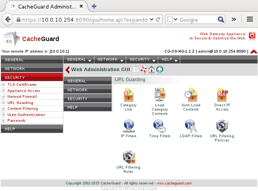The height and width of the screenshot is (191, 258).
Task: Open URL Guarding sidebar link
Action: tap(20, 103)
